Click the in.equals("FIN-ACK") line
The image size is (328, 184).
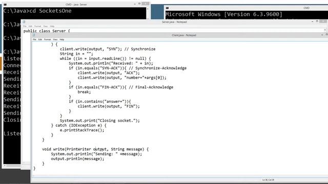coord(121,87)
